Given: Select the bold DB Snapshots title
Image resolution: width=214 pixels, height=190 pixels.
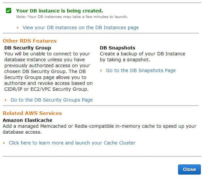Looking at the screenshot, I should click(x=117, y=48).
